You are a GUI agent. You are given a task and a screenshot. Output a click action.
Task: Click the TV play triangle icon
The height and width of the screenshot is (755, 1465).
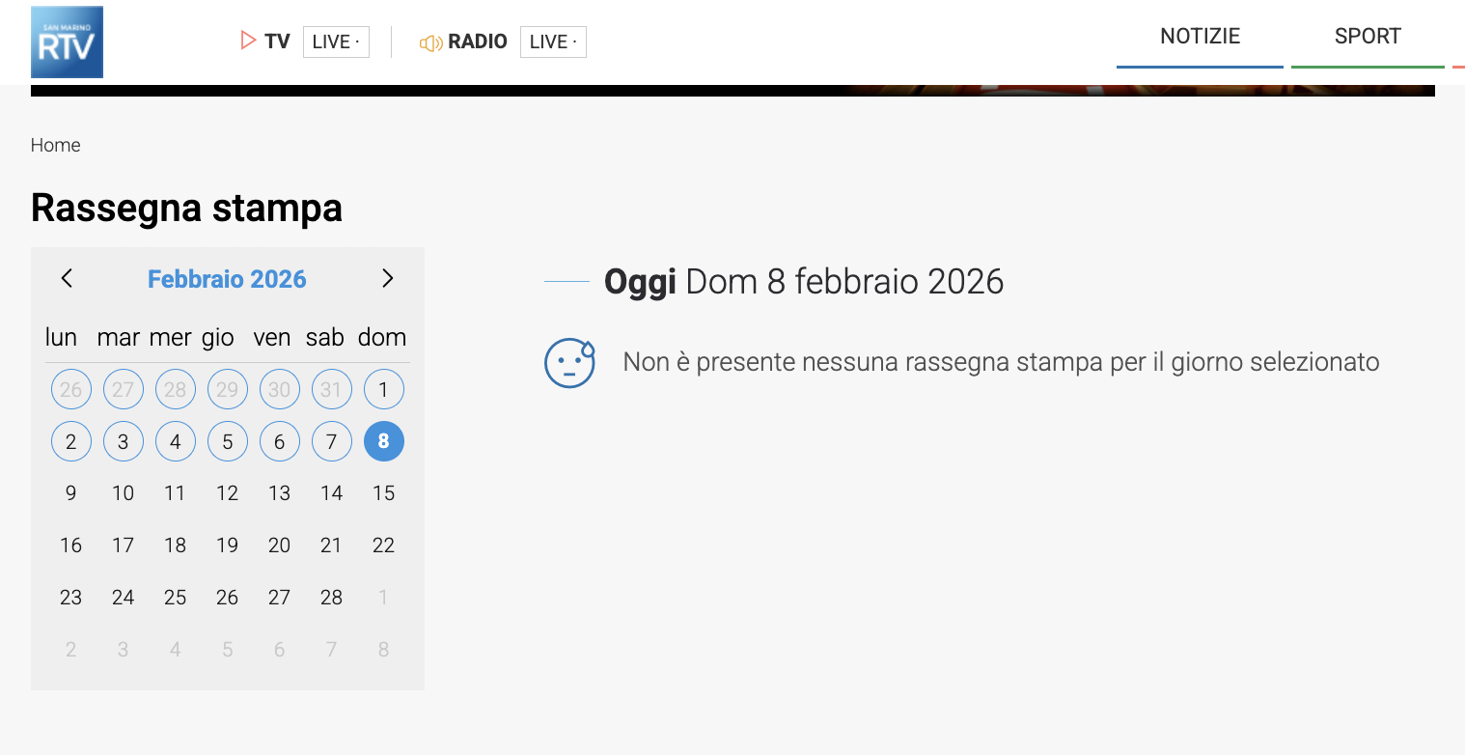[248, 41]
